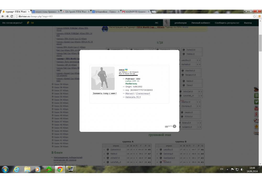Expand 'Сезон 50 4Stars' tree item
The image size is (262, 183).
(53, 112)
